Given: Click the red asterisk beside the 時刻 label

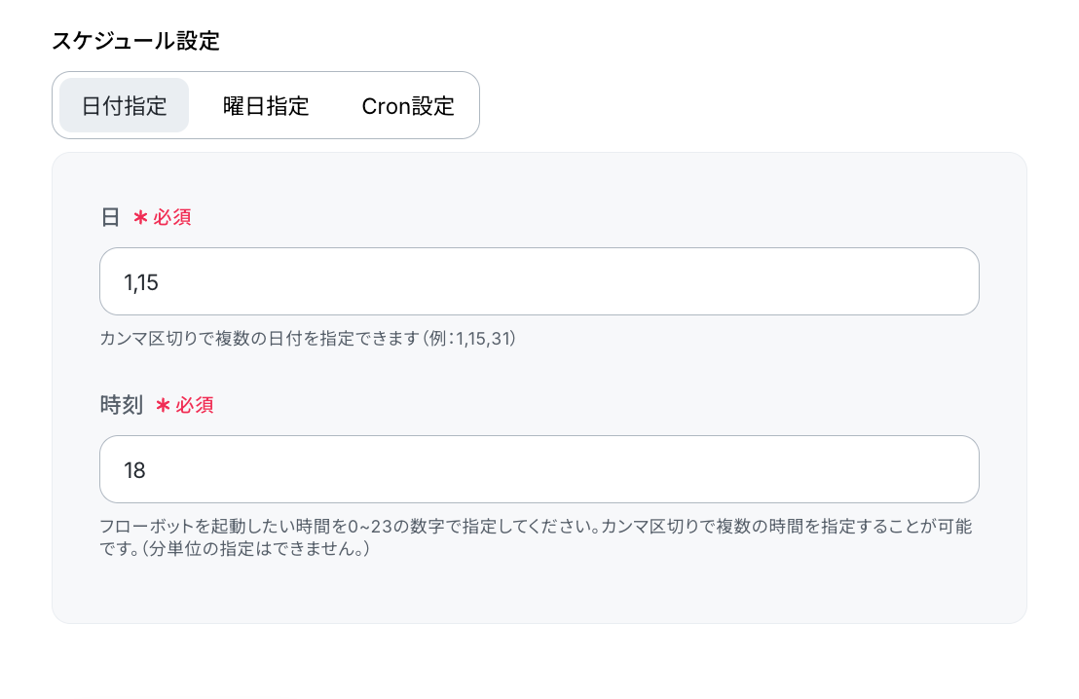Looking at the screenshot, I should coord(163,406).
